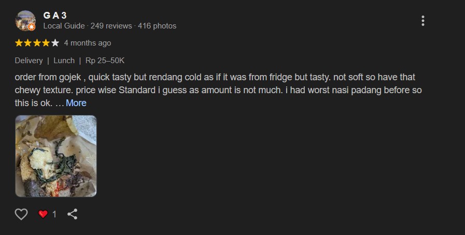Click the Delivery service tag
465x235 pixels.
(x=29, y=61)
